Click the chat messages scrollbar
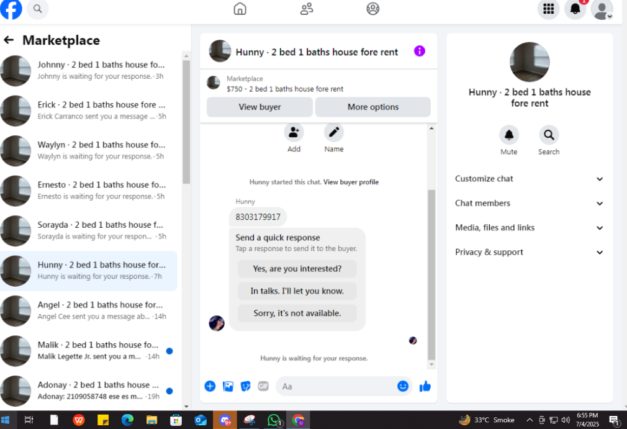This screenshot has width=627, height=429. tap(431, 274)
